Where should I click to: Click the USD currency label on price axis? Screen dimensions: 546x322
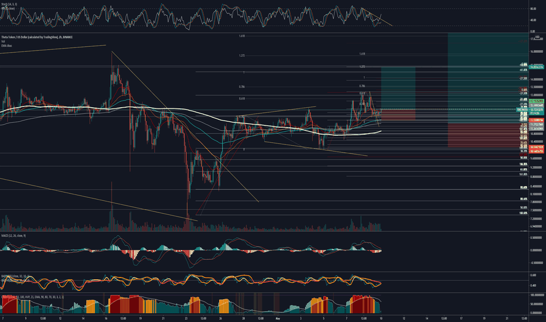(537, 36)
